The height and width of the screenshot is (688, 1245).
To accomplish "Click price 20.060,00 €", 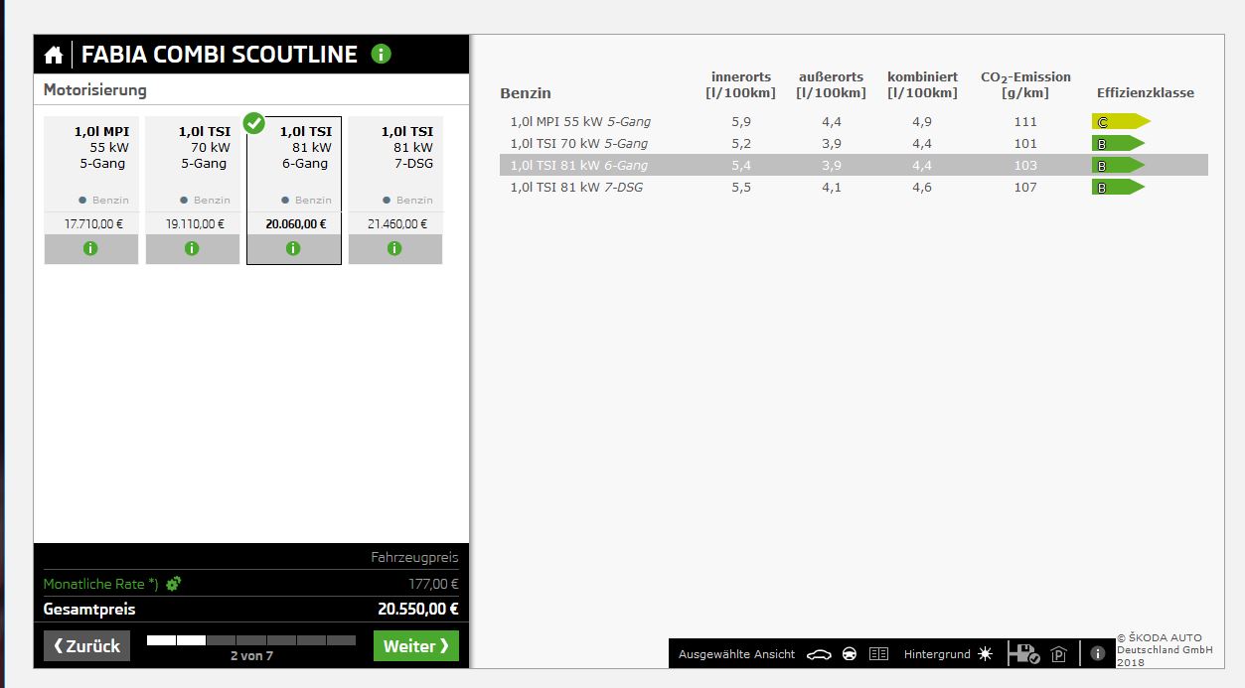I will pos(296,224).
